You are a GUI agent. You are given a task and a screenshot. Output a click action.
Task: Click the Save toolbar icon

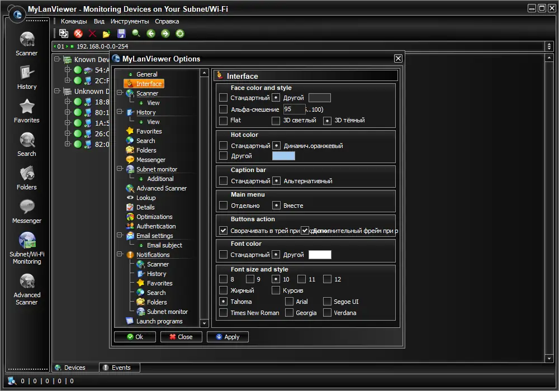click(121, 34)
